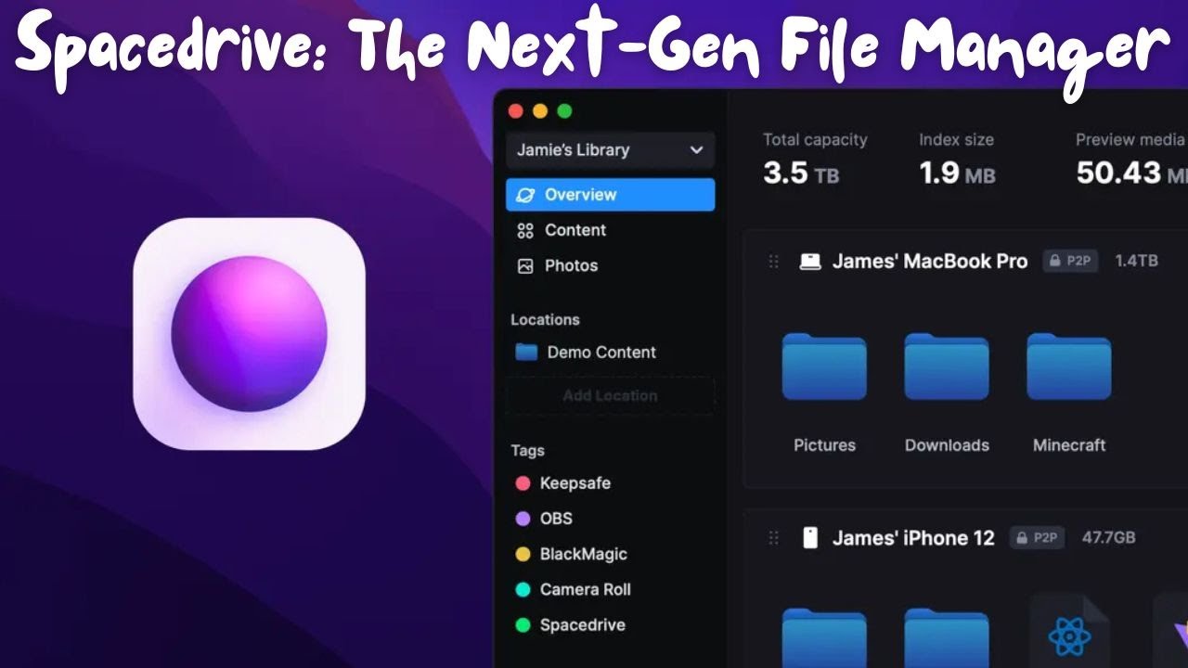1188x668 pixels.
Task: Close the window with the red button
Action: coord(516,111)
